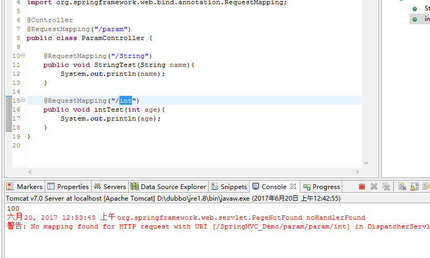Click the highlighted "int" text in line 15

(x=126, y=101)
